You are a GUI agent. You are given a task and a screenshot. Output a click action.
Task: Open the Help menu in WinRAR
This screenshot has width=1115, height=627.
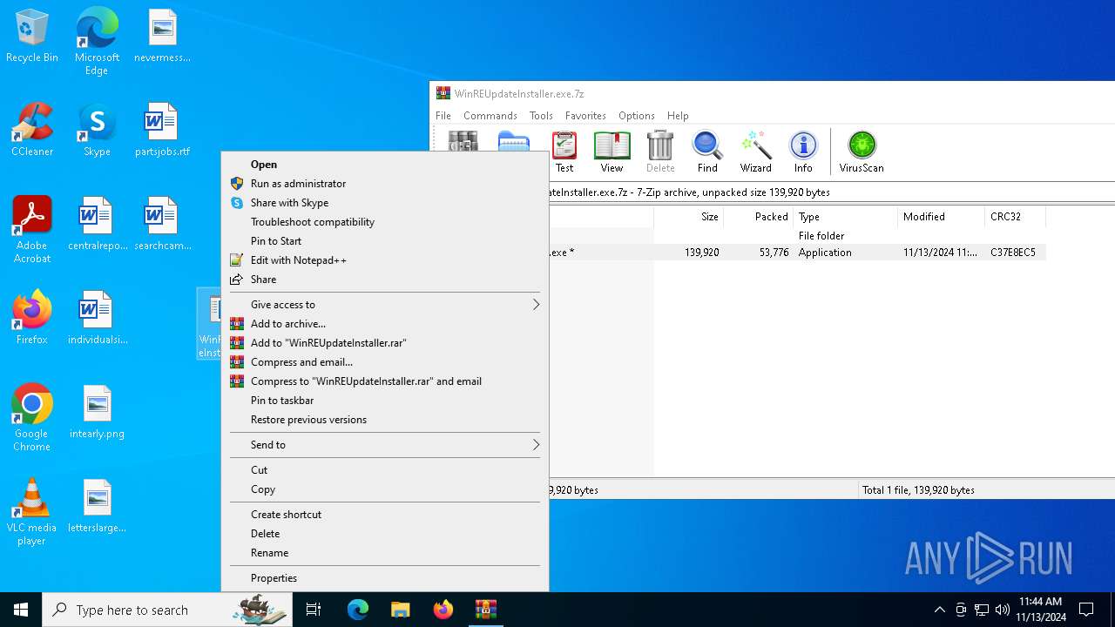[x=678, y=116]
